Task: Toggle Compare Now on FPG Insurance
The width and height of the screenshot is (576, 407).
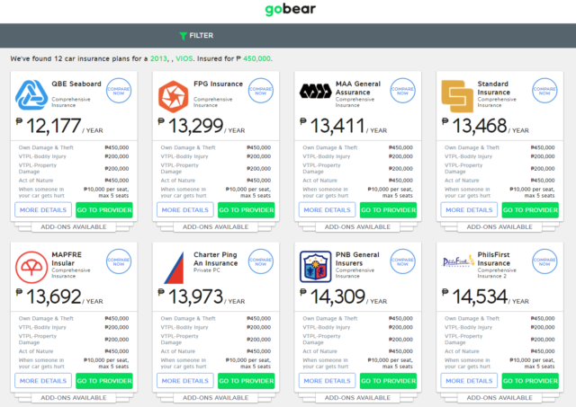Action: coord(262,92)
